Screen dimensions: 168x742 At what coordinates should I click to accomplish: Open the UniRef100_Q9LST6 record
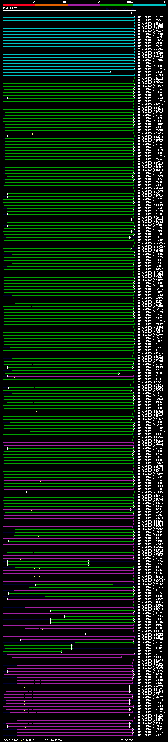[x=151, y=63]
